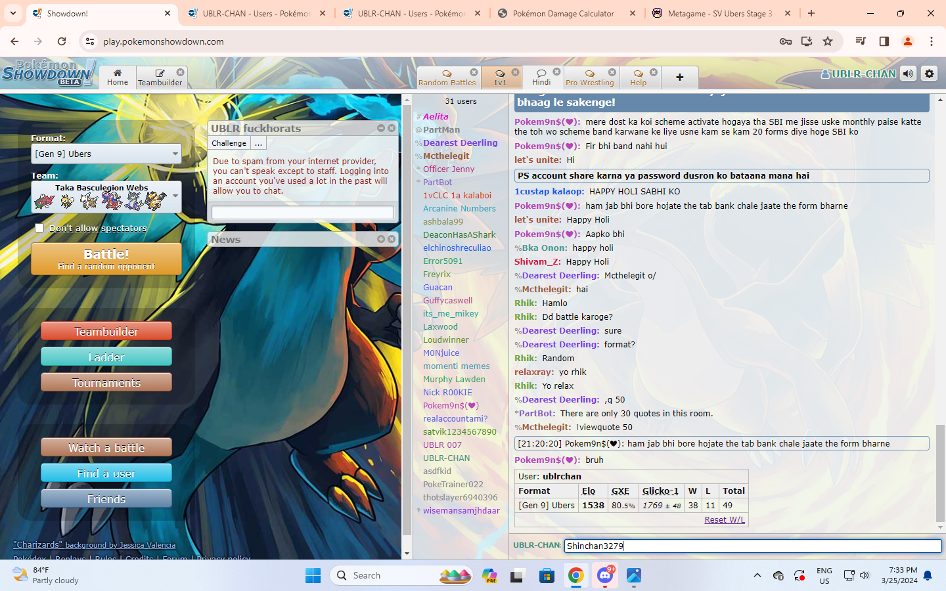Toggle Don't allow spectators checkbox
This screenshot has height=591, width=946.
[x=39, y=228]
